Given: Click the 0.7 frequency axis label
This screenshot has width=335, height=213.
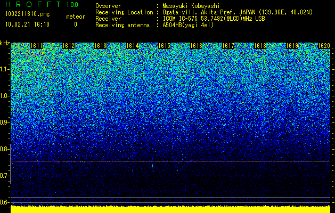Looking at the screenshot, I should (4, 176).
